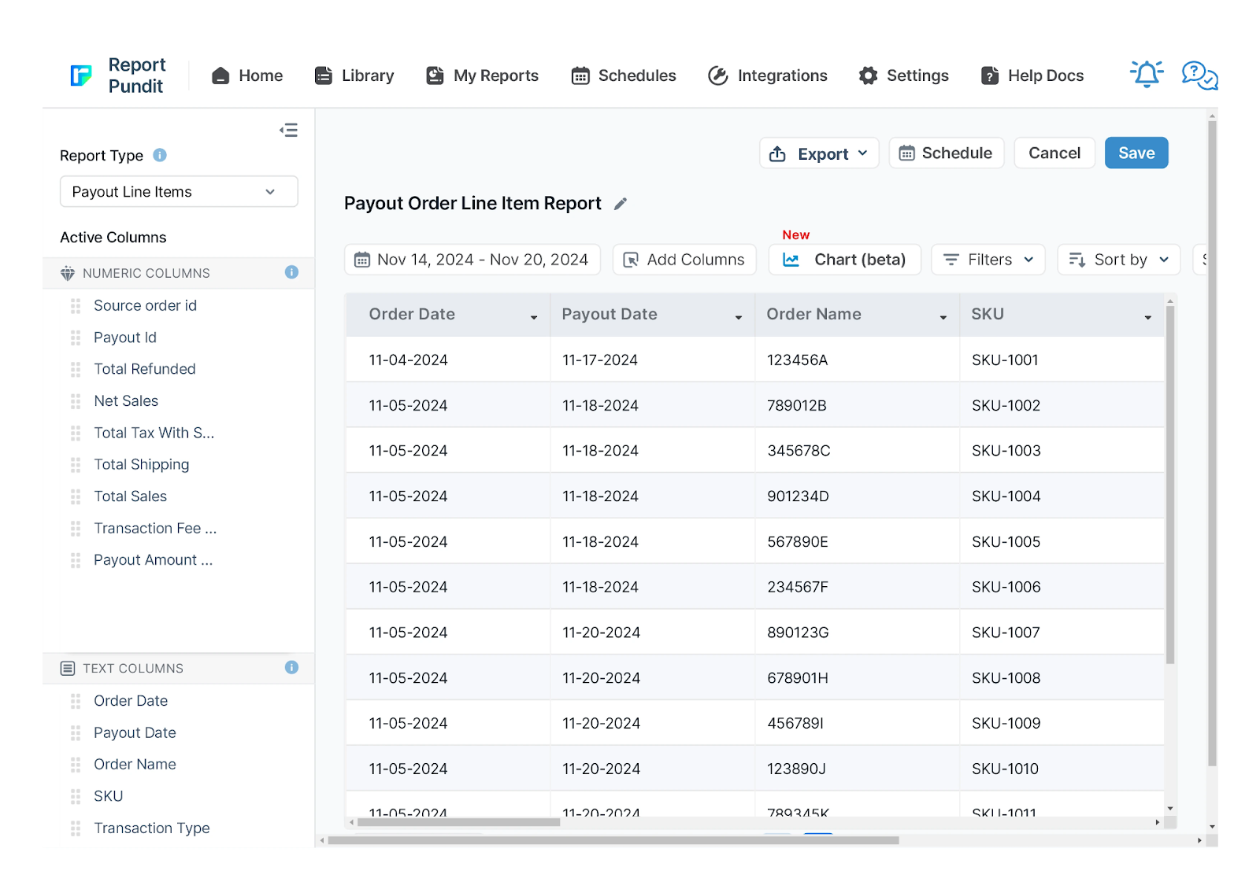The width and height of the screenshot is (1260, 889).
Task: Click the drag handle beside Net Sales
Action: (76, 401)
